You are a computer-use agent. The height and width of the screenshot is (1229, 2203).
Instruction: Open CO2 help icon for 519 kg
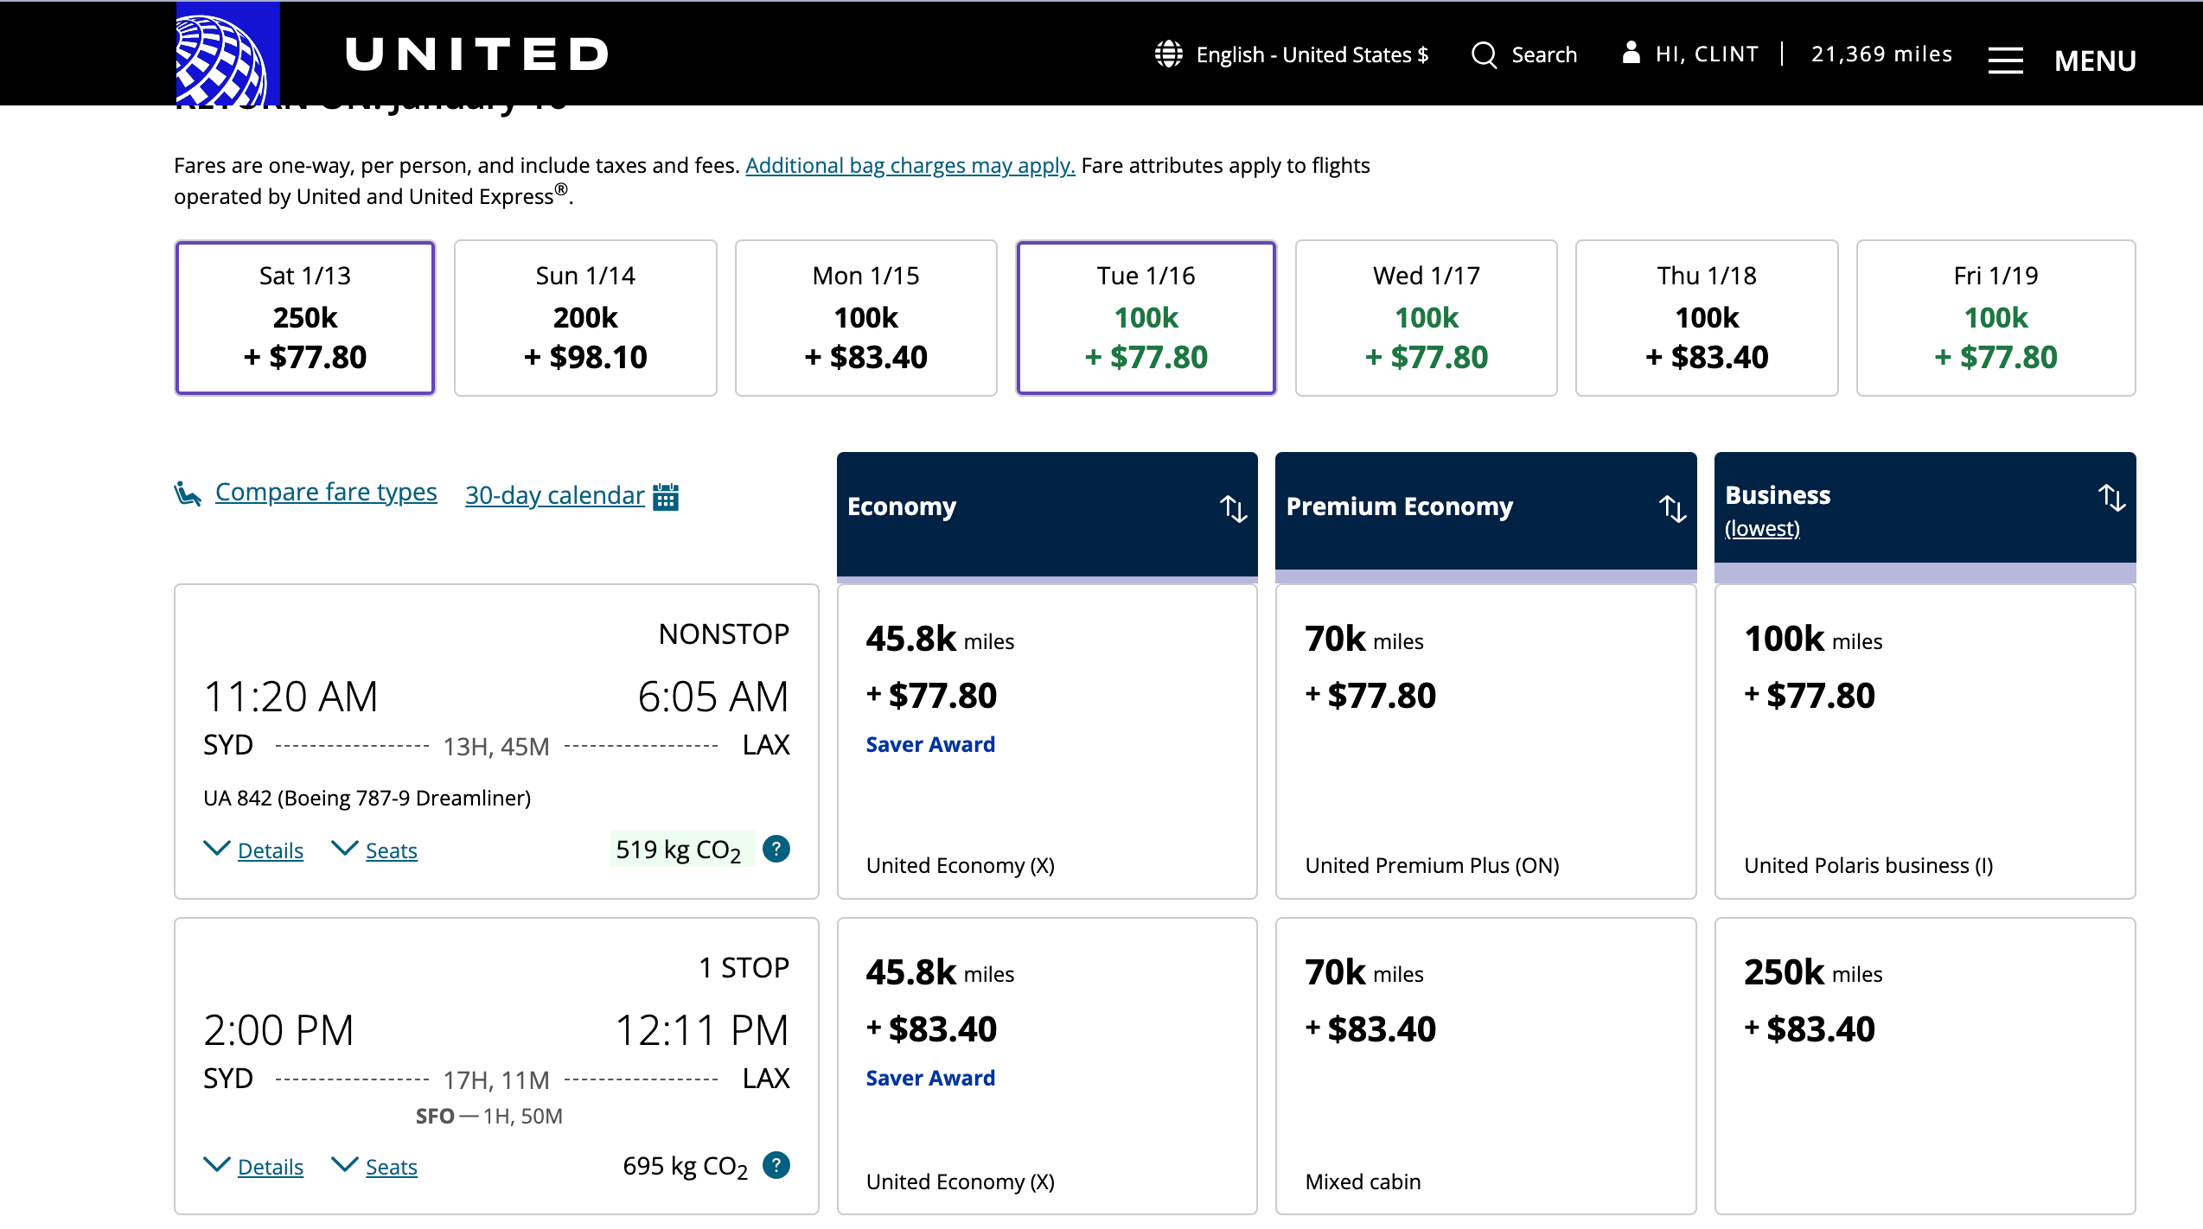(776, 849)
